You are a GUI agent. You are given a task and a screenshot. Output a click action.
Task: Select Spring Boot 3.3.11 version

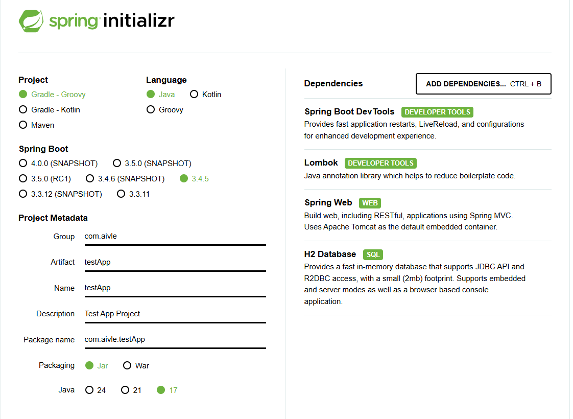click(x=133, y=194)
